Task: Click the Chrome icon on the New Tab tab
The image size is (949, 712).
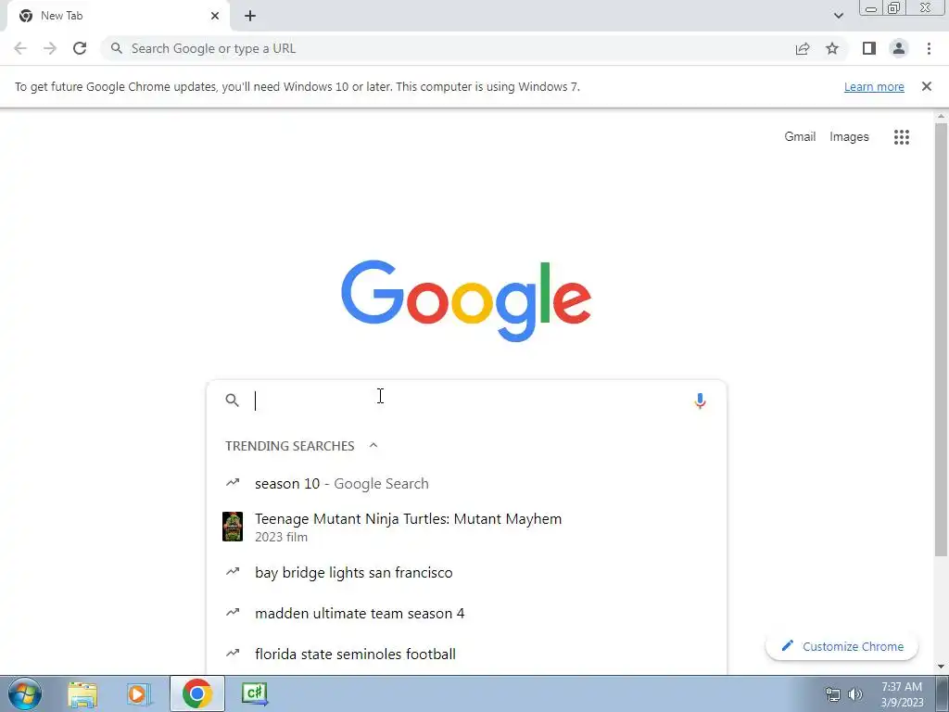Action: [x=26, y=16]
